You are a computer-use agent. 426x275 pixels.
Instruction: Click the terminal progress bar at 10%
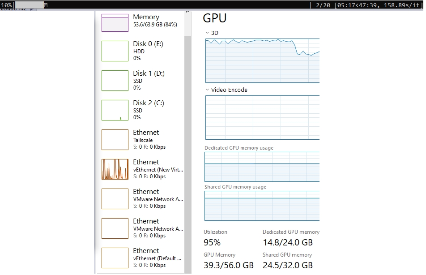pos(30,5)
